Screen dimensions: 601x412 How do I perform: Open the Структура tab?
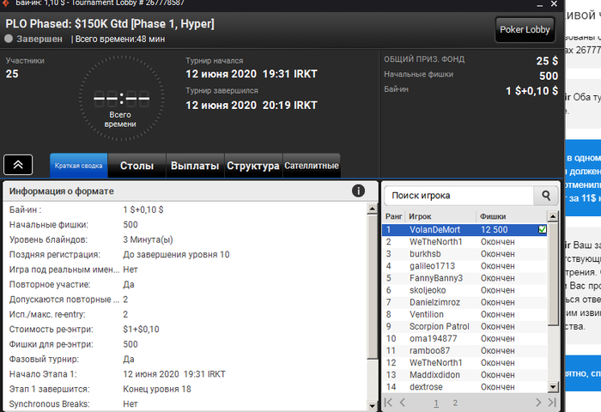tap(253, 166)
